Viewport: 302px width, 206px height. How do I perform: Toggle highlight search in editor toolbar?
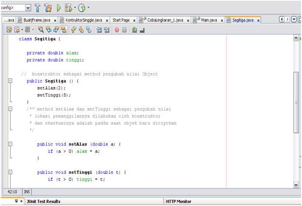pyautogui.click(x=63, y=30)
